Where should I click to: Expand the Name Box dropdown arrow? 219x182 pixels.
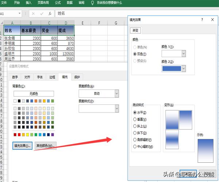pyautogui.click(x=20, y=13)
